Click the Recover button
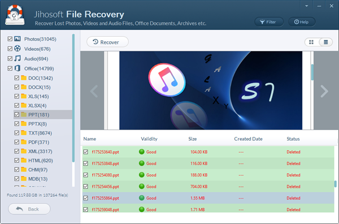The image size is (339, 224). [107, 42]
